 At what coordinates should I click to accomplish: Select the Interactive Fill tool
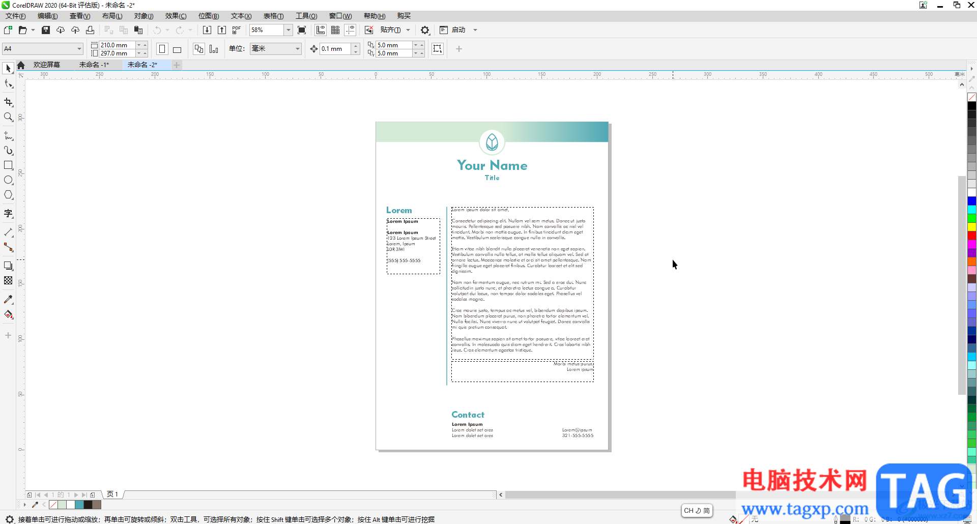coord(8,314)
